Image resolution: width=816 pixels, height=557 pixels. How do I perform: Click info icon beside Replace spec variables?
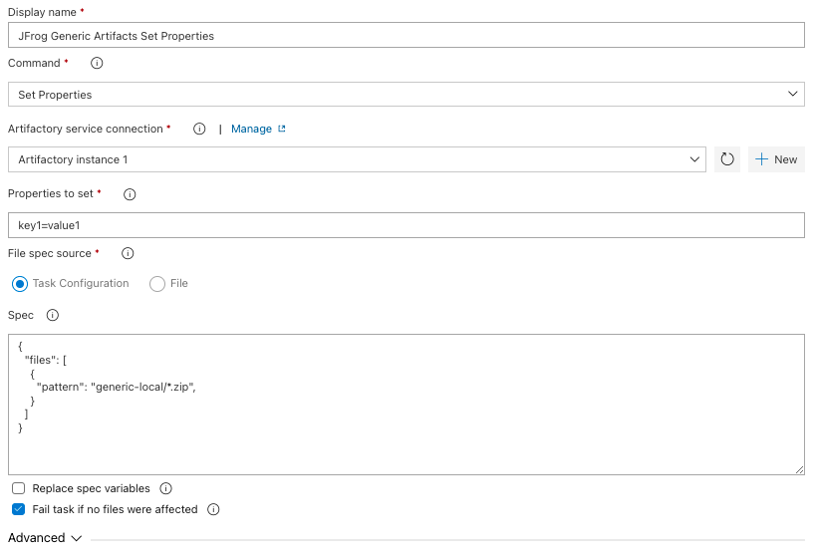click(166, 489)
